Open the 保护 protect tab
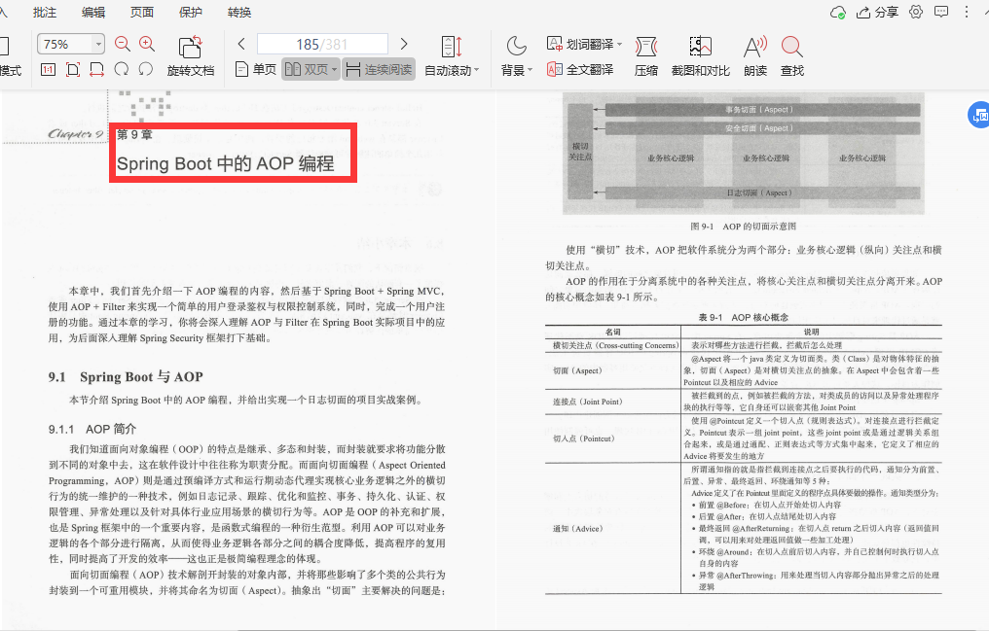 pyautogui.click(x=191, y=13)
